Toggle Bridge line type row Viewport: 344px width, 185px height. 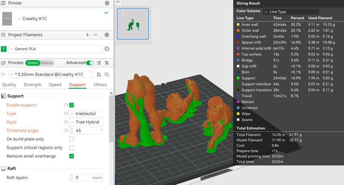pyautogui.click(x=286, y=60)
